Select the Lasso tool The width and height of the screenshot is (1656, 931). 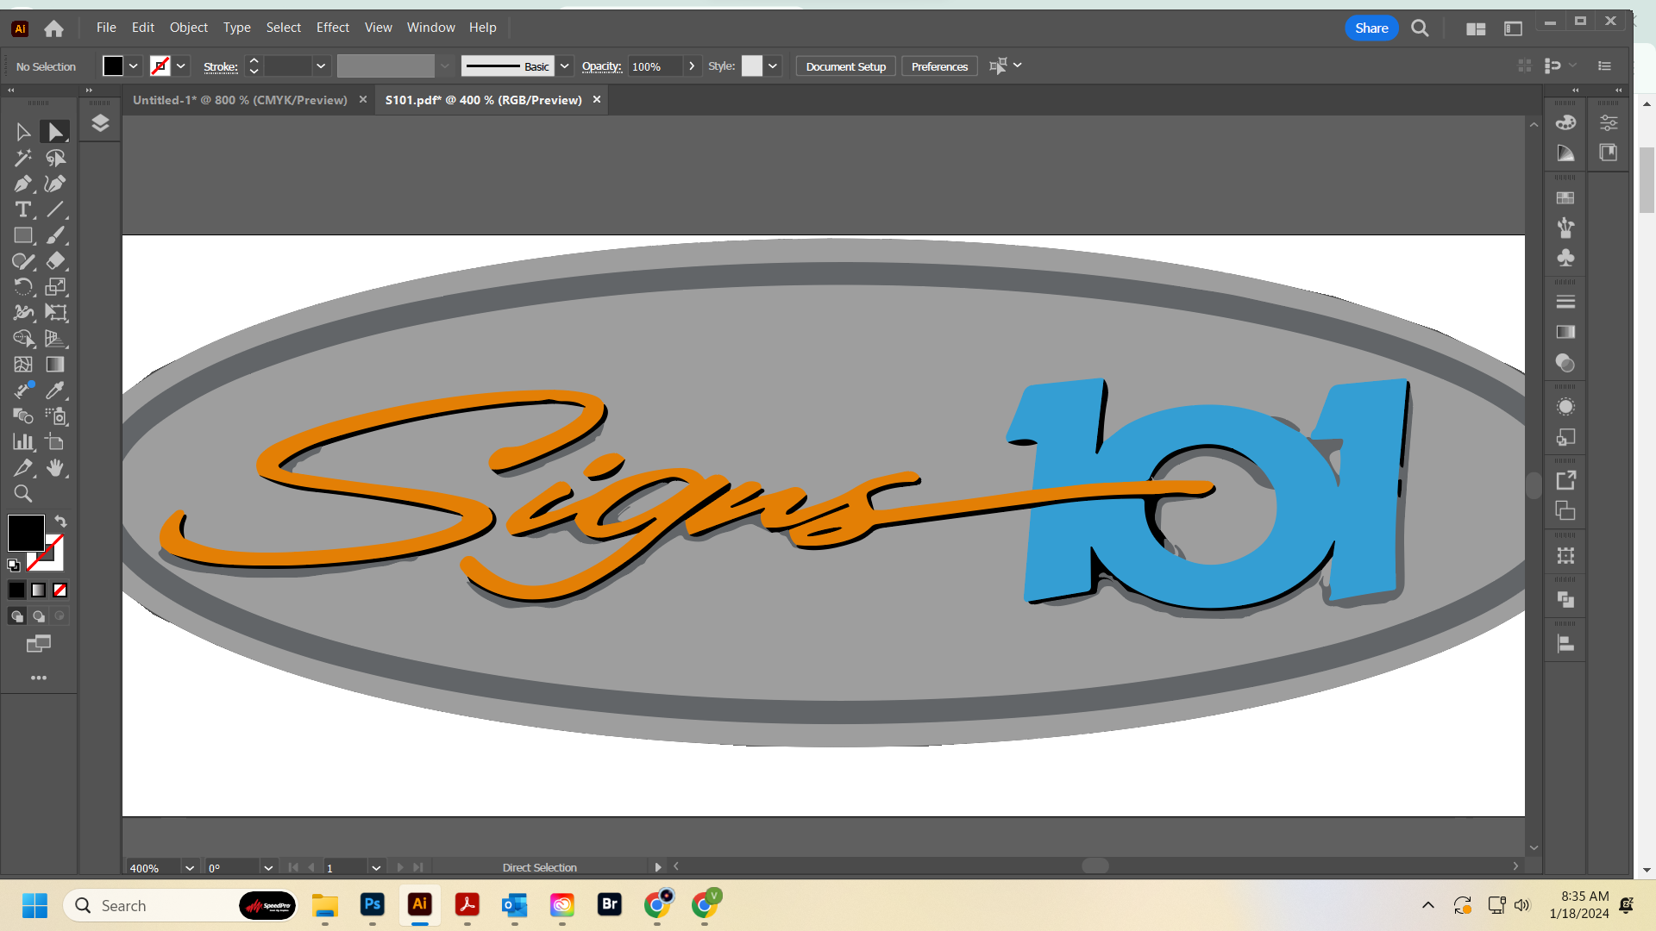tap(55, 158)
